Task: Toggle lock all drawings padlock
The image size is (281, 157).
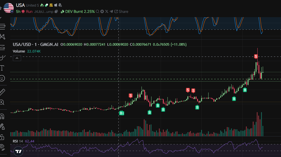Action: click(2, 137)
